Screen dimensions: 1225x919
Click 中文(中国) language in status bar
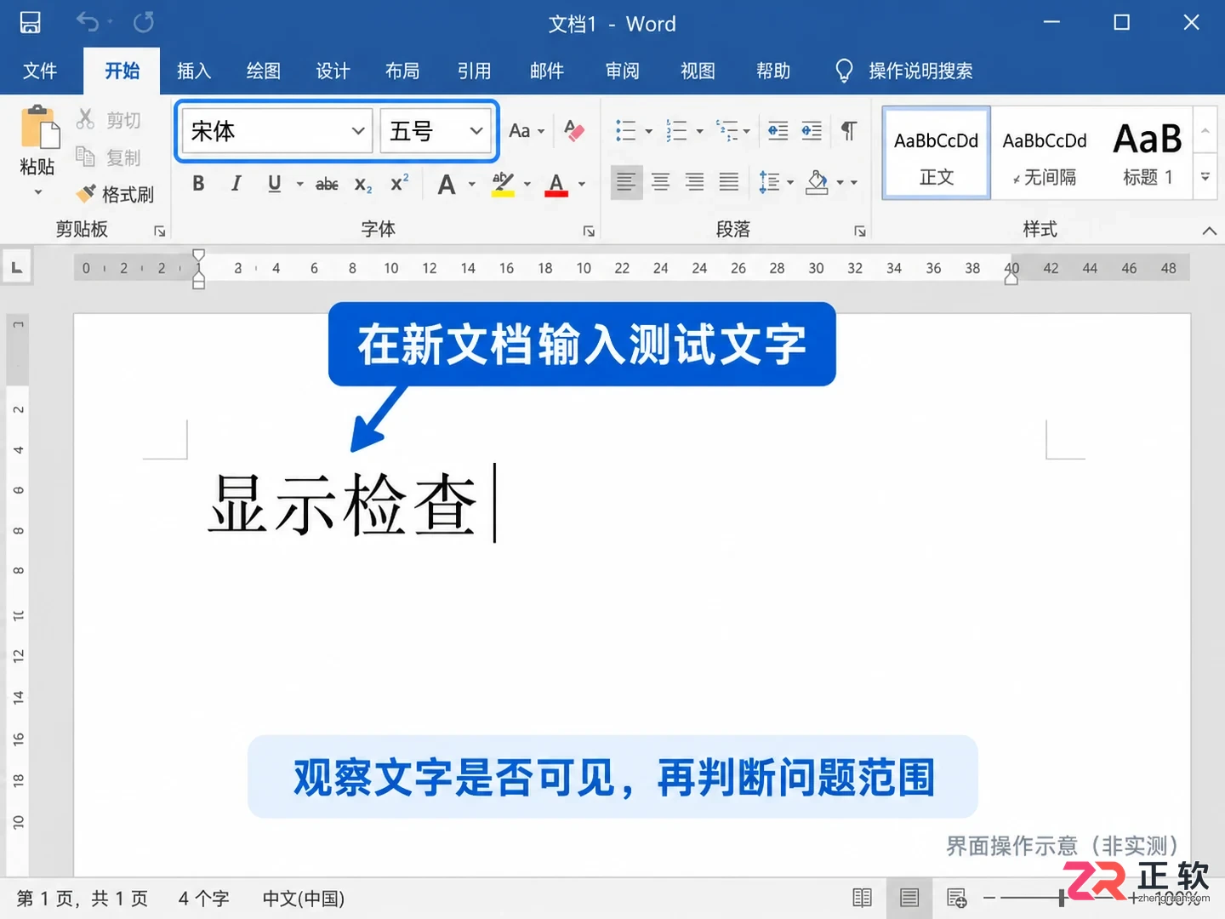(304, 899)
